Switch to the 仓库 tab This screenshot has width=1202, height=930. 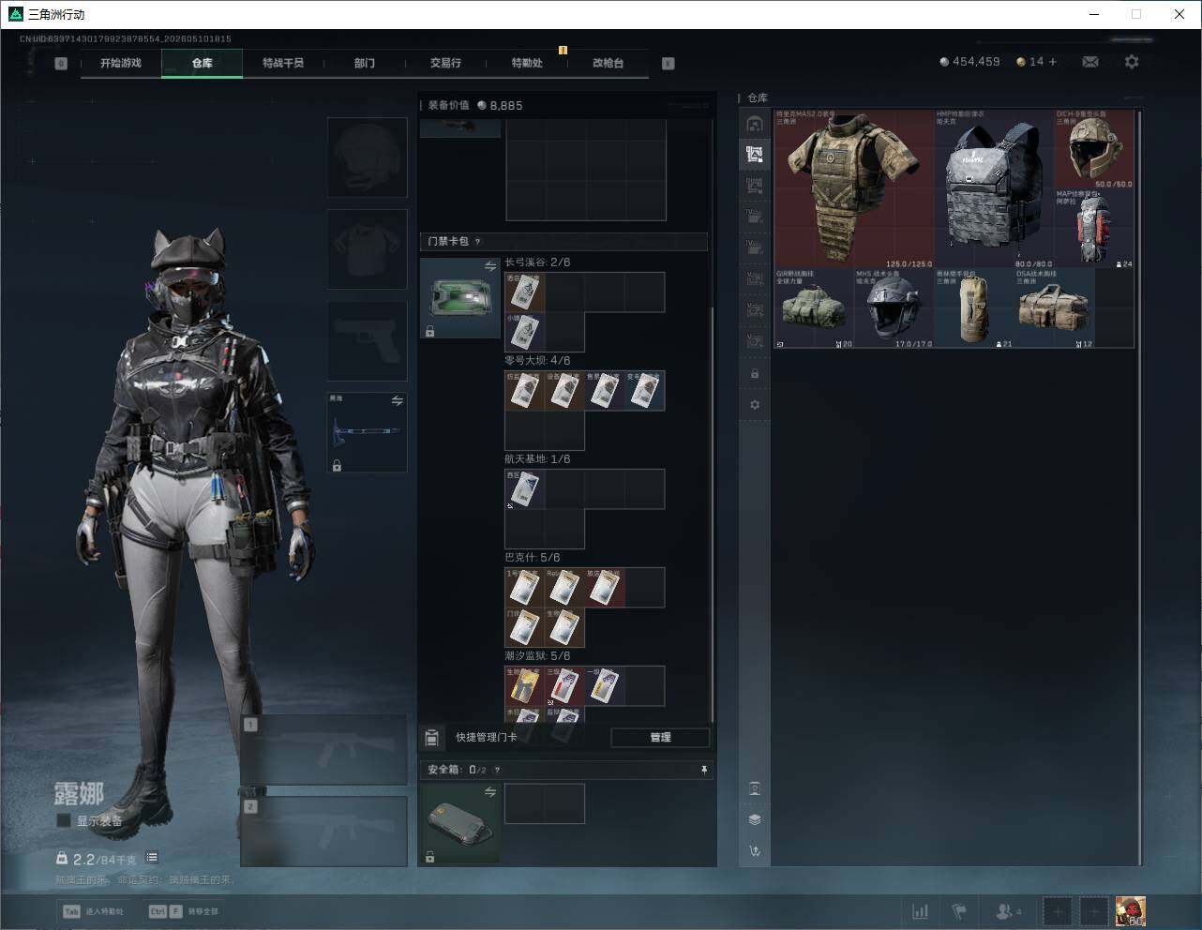pyautogui.click(x=203, y=63)
